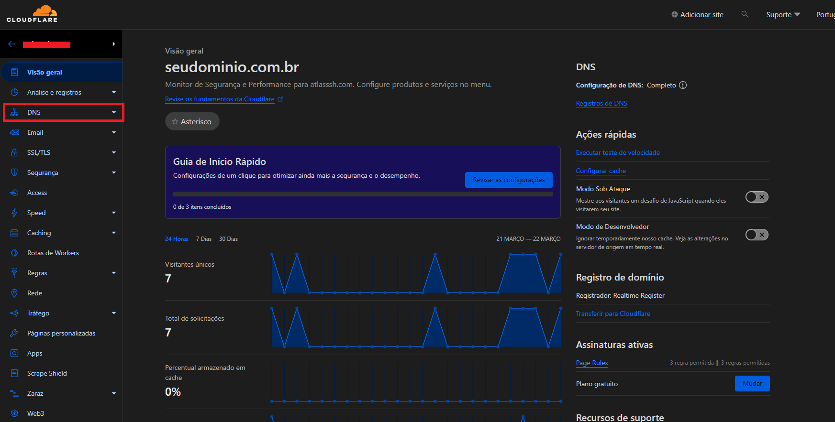Open Páginas personalizadas in sidebar

coord(61,333)
